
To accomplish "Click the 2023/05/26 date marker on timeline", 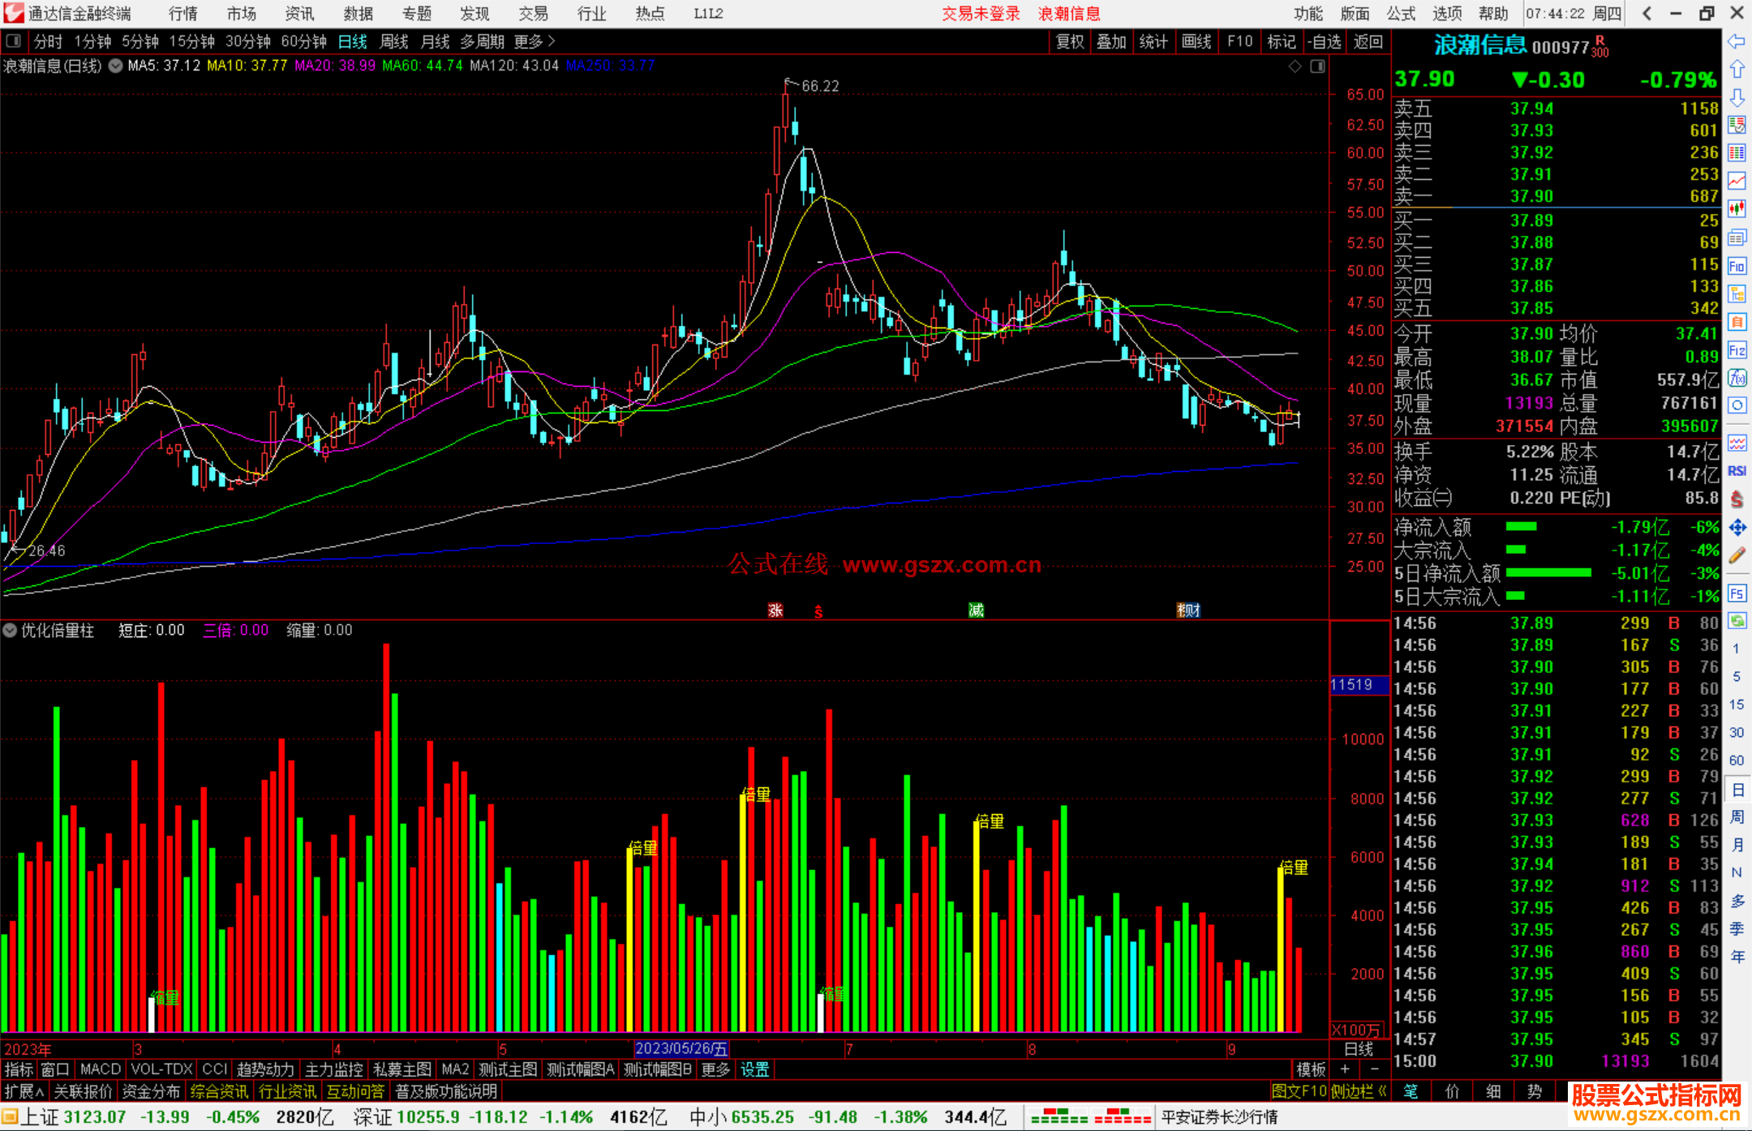I will tap(681, 1049).
